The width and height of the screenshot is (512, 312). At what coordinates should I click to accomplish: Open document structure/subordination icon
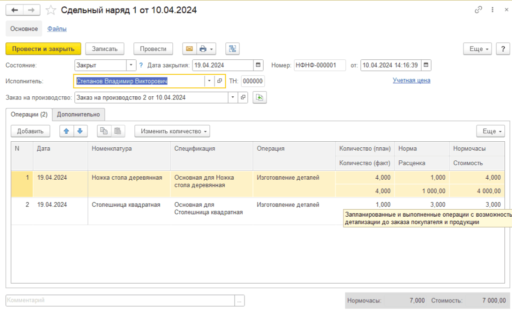(232, 49)
